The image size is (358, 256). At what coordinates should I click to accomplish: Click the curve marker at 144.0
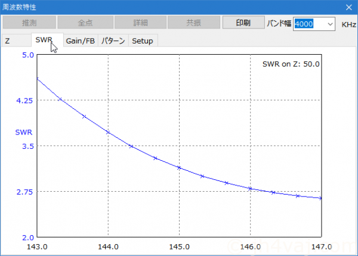pyautogui.click(x=108, y=132)
